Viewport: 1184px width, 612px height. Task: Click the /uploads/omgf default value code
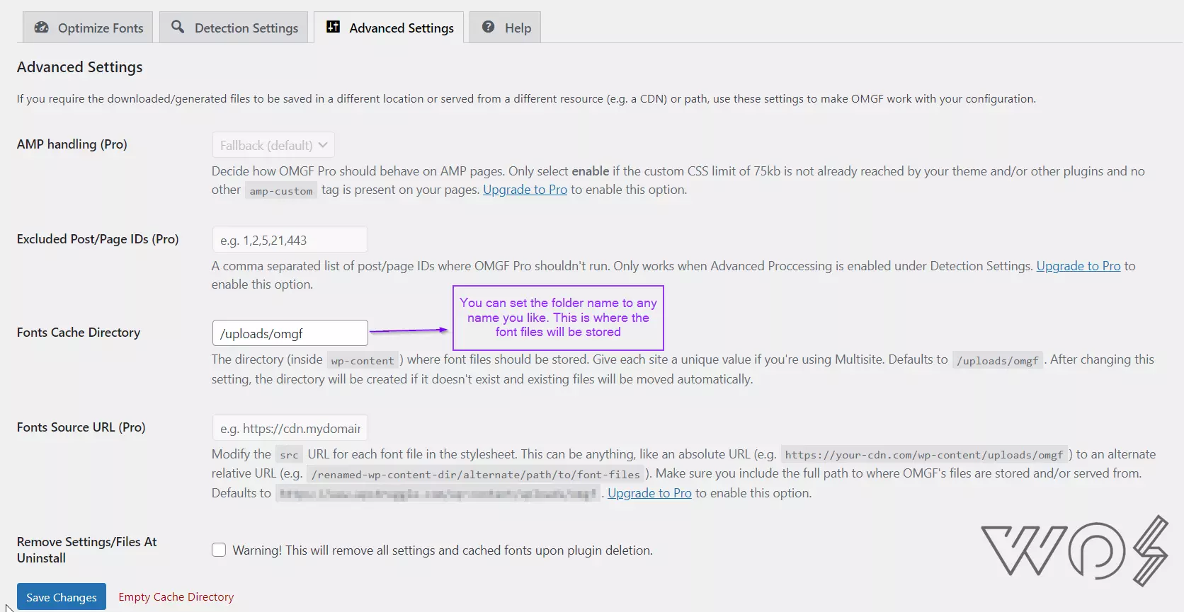coord(998,361)
